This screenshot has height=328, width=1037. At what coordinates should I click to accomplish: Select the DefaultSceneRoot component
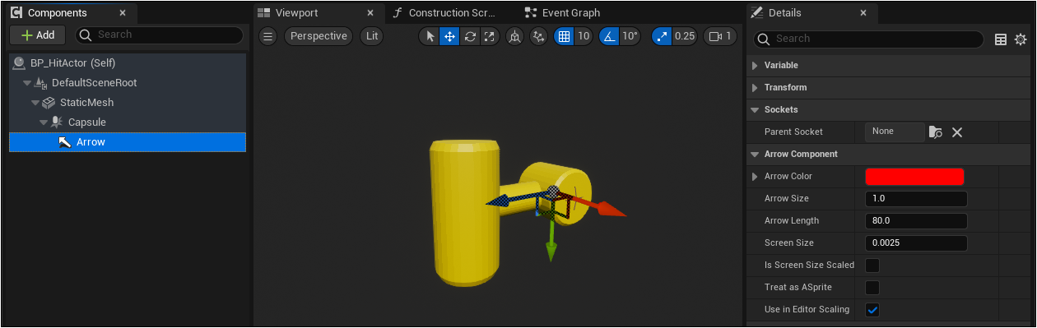[128, 82]
